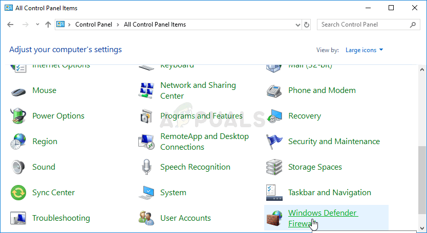Open Storage Spaces link
427x233 pixels.
tap(315, 167)
